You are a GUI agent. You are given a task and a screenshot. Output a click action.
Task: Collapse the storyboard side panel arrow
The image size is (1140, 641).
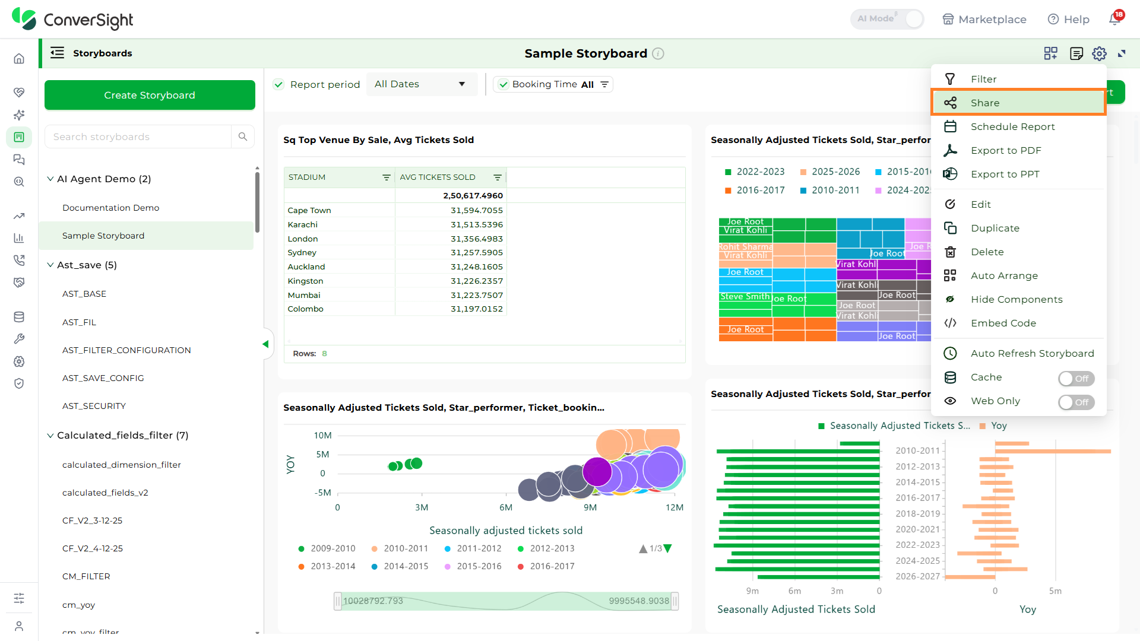pos(266,344)
